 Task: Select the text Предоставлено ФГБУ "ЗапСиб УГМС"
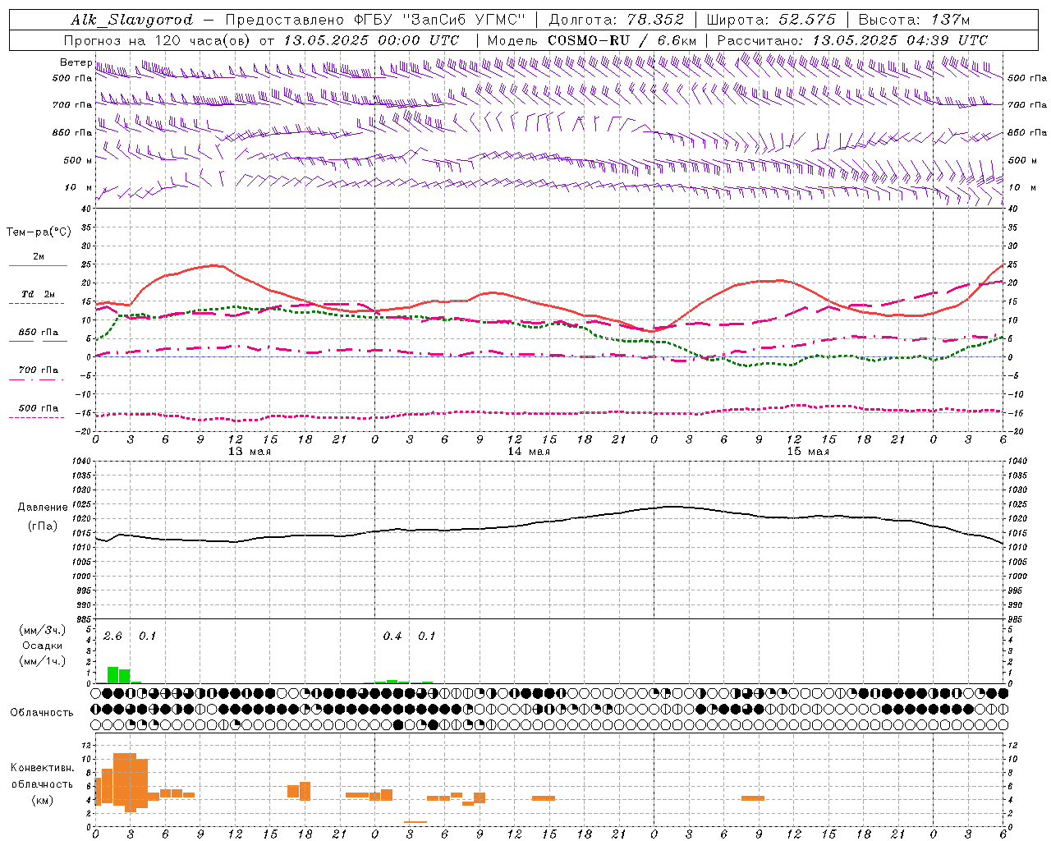pos(375,20)
